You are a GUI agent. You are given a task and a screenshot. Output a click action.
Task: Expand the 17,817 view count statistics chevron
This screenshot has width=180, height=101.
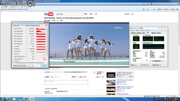tap(103, 72)
